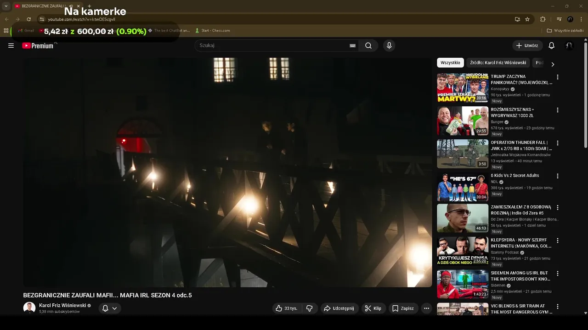588x330 pixels.
Task: Open the Konopskyy channel link
Action: pos(500,89)
